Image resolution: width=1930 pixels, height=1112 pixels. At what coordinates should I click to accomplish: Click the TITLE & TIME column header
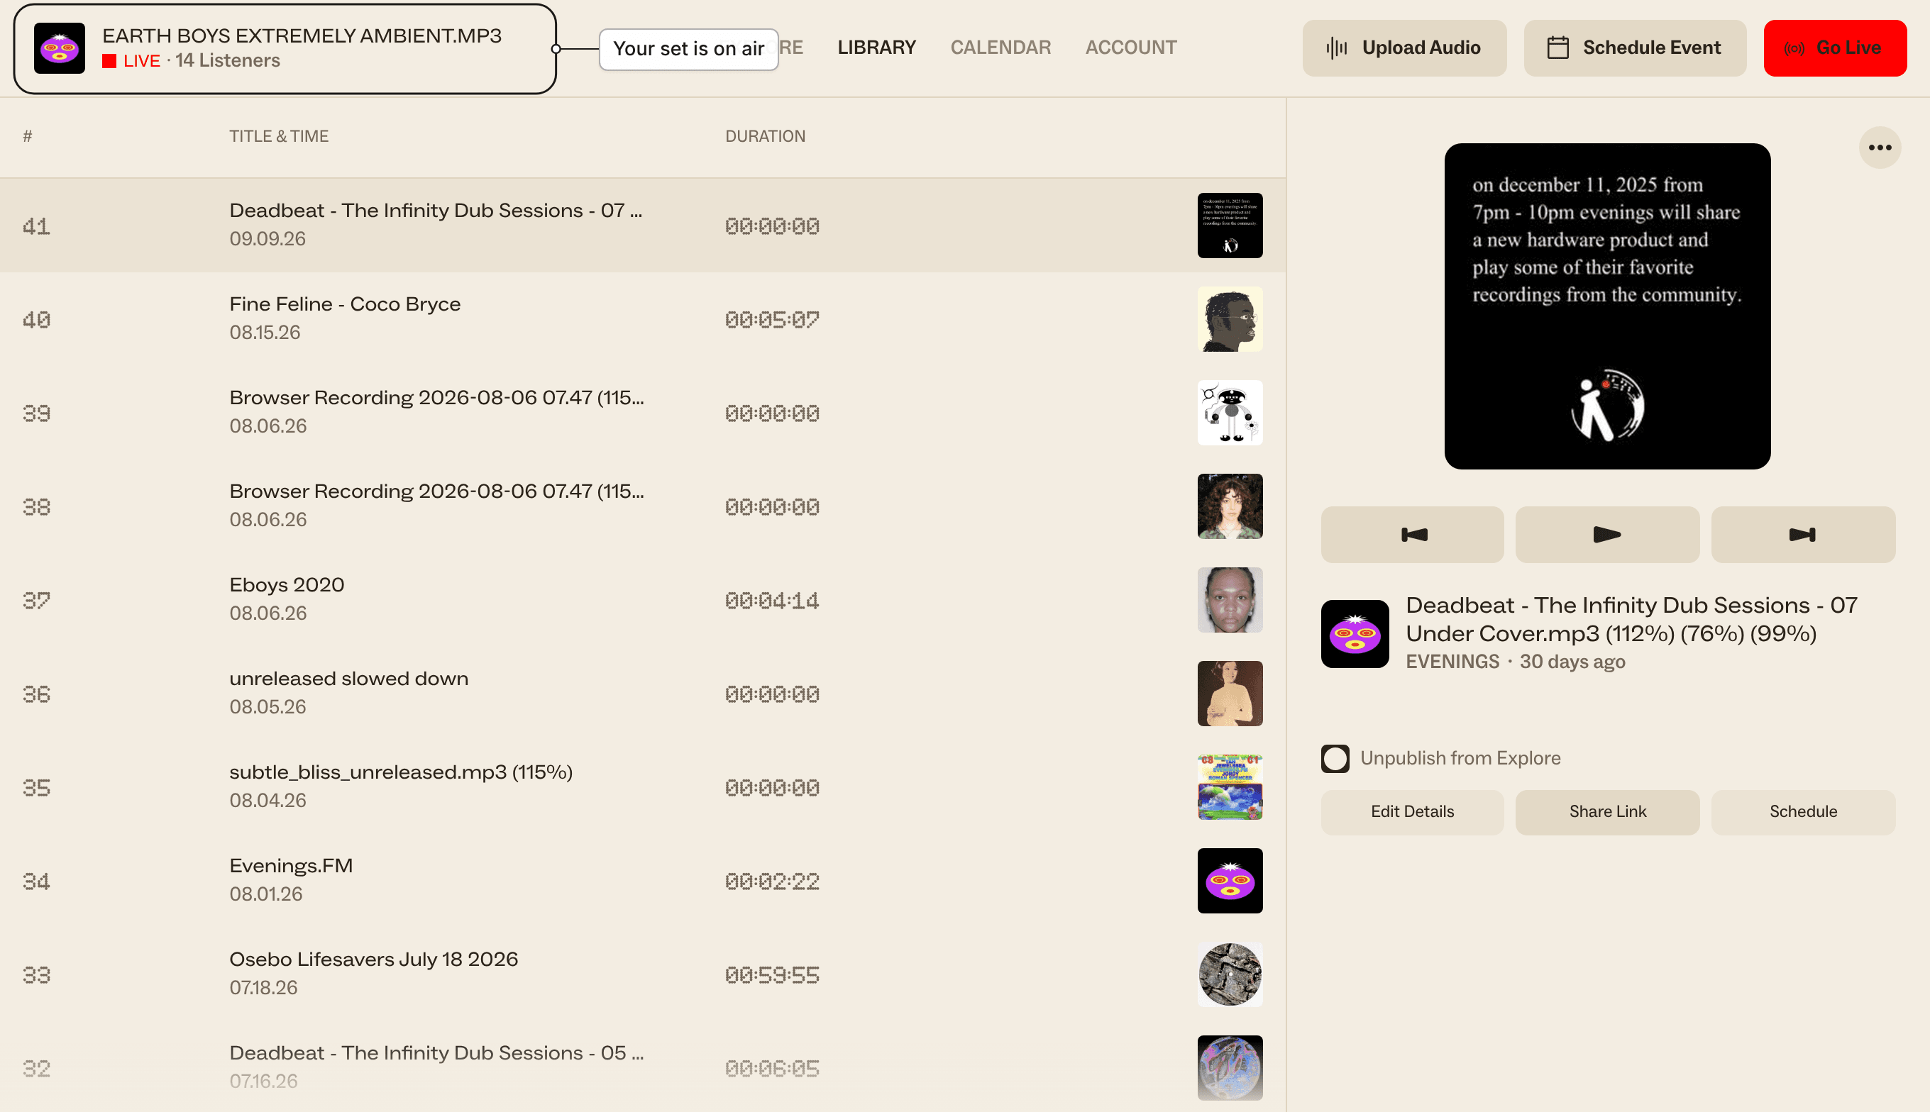pos(279,136)
